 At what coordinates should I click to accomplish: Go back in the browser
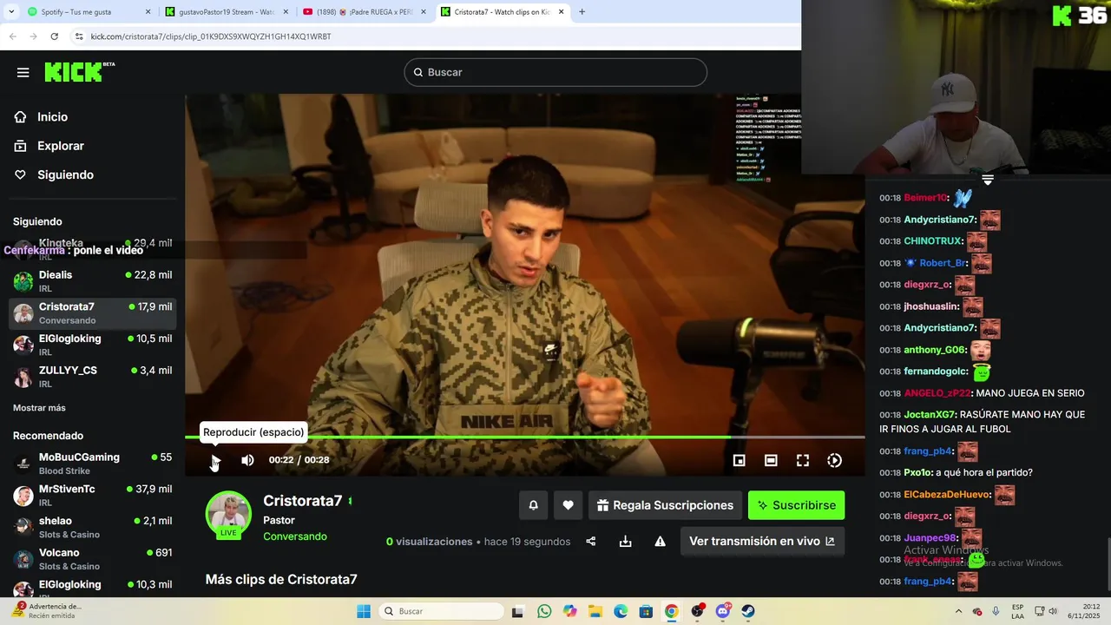pyautogui.click(x=13, y=36)
